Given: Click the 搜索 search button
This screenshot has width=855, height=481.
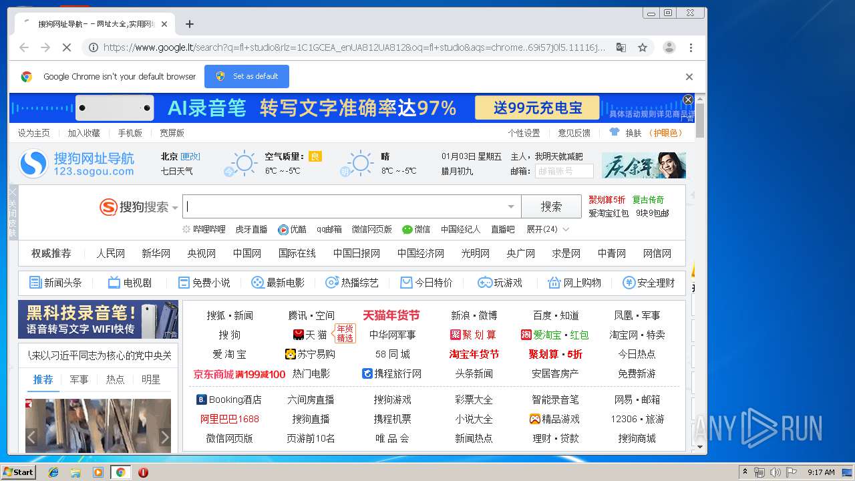Looking at the screenshot, I should pyautogui.click(x=552, y=206).
